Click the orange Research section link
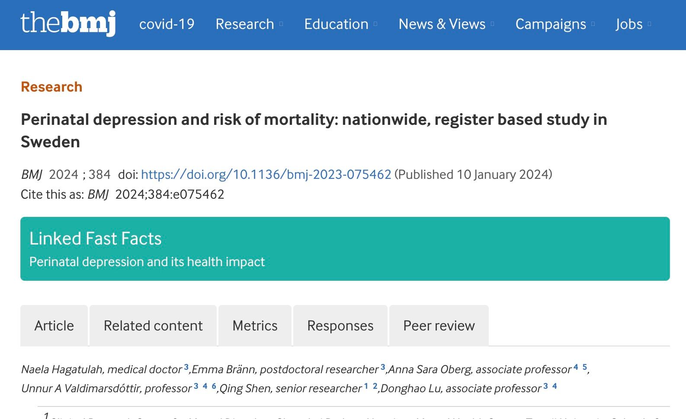The image size is (686, 419). pos(51,87)
